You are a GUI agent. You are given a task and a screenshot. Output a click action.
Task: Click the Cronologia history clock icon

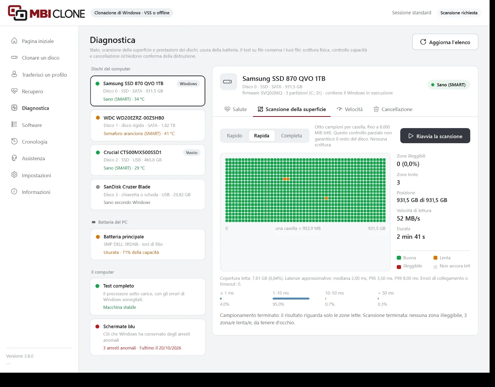point(14,141)
